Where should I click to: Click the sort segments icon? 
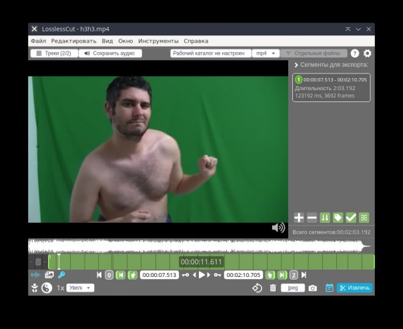325,218
